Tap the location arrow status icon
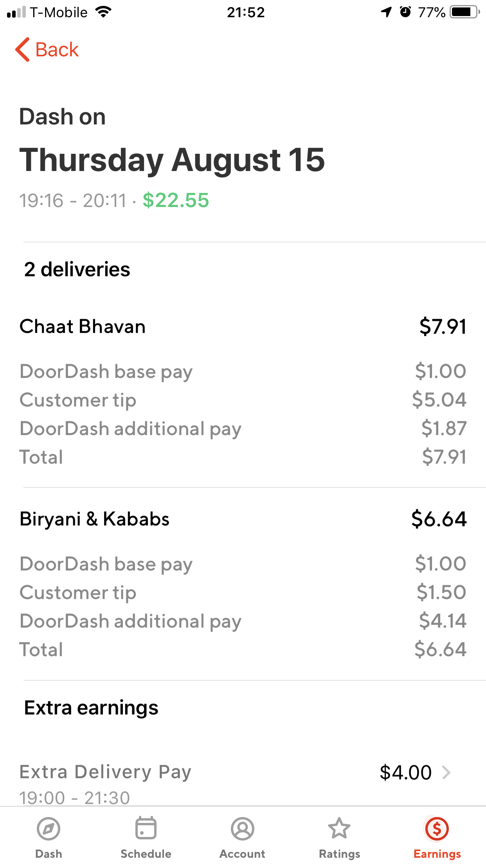Image resolution: width=486 pixels, height=864 pixels. 386,12
